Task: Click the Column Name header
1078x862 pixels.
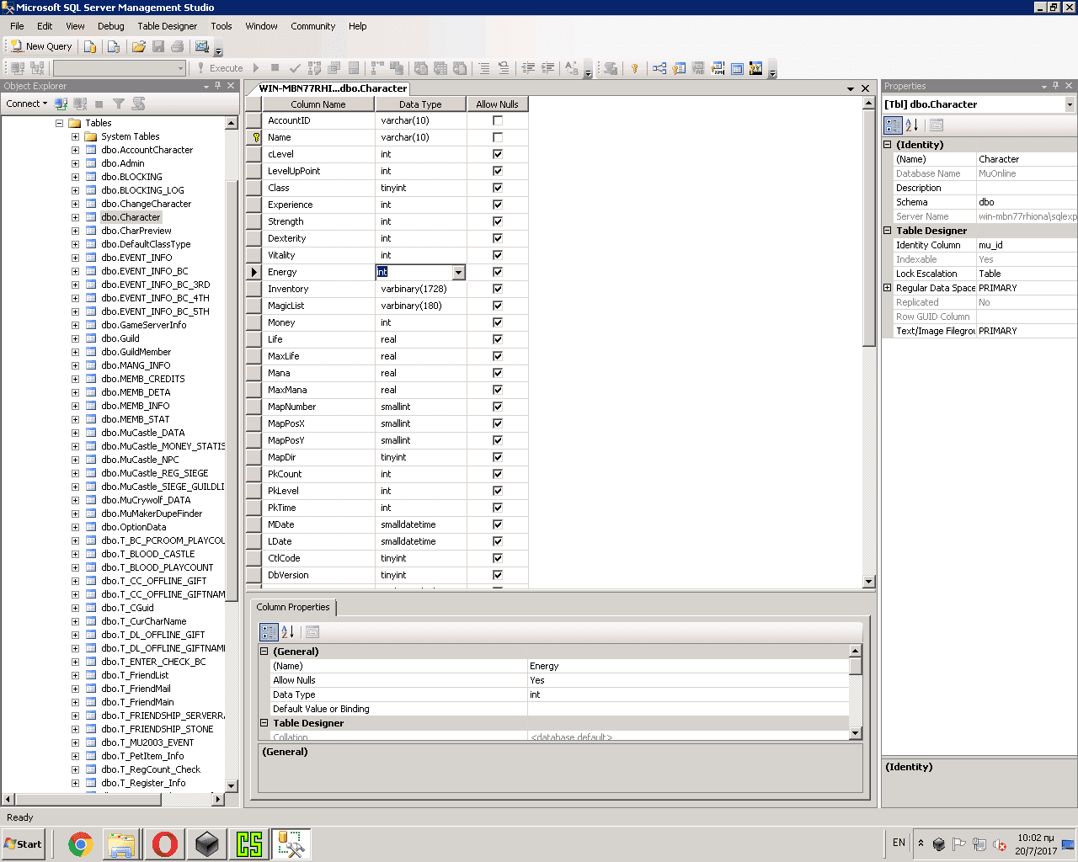Action: click(318, 104)
